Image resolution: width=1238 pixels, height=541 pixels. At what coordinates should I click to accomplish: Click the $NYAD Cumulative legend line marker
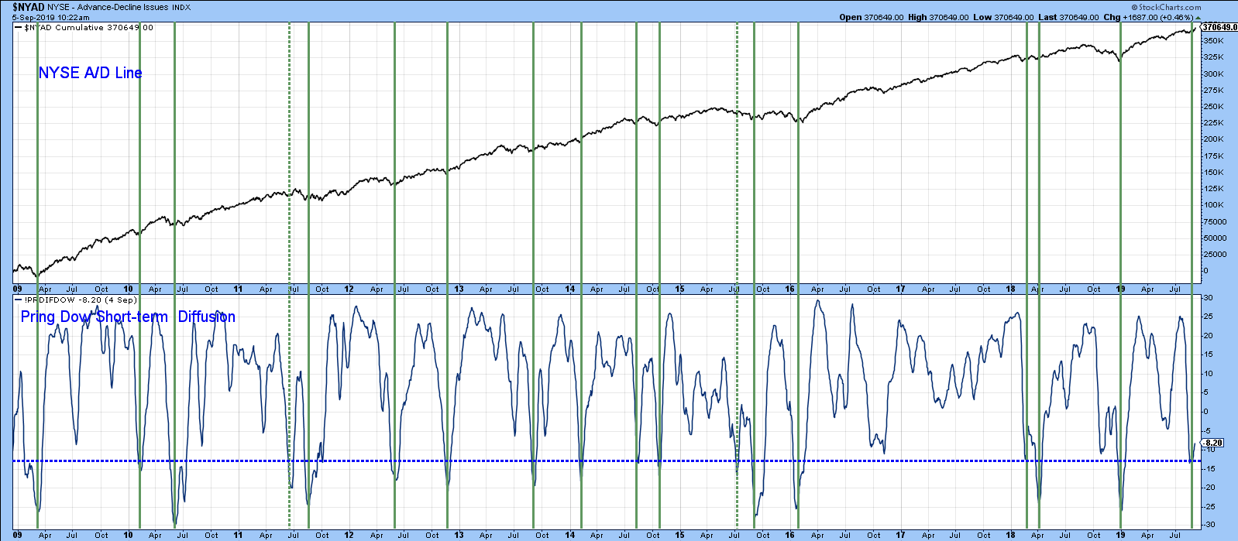pos(19,28)
